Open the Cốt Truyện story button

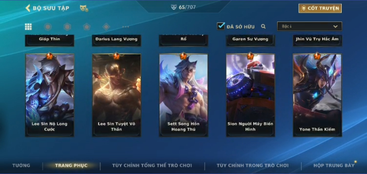coord(320,8)
